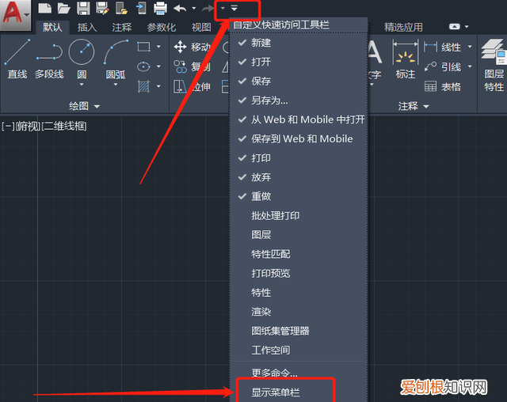Viewport: 507px width, 402px height.
Task: Click the Save As icon with pencil
Action: (x=102, y=8)
